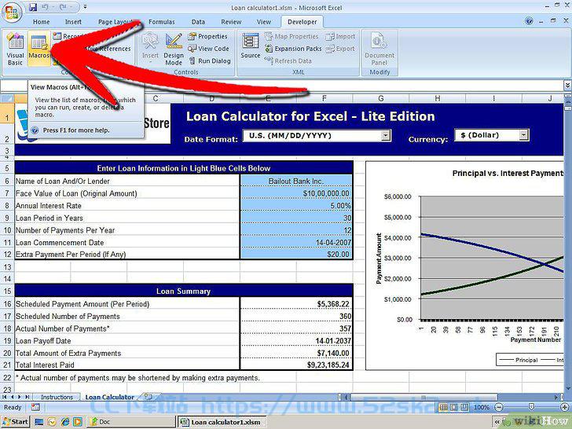This screenshot has width=572, height=429.
Task: Open the Formulas ribbon tab
Action: click(162, 22)
